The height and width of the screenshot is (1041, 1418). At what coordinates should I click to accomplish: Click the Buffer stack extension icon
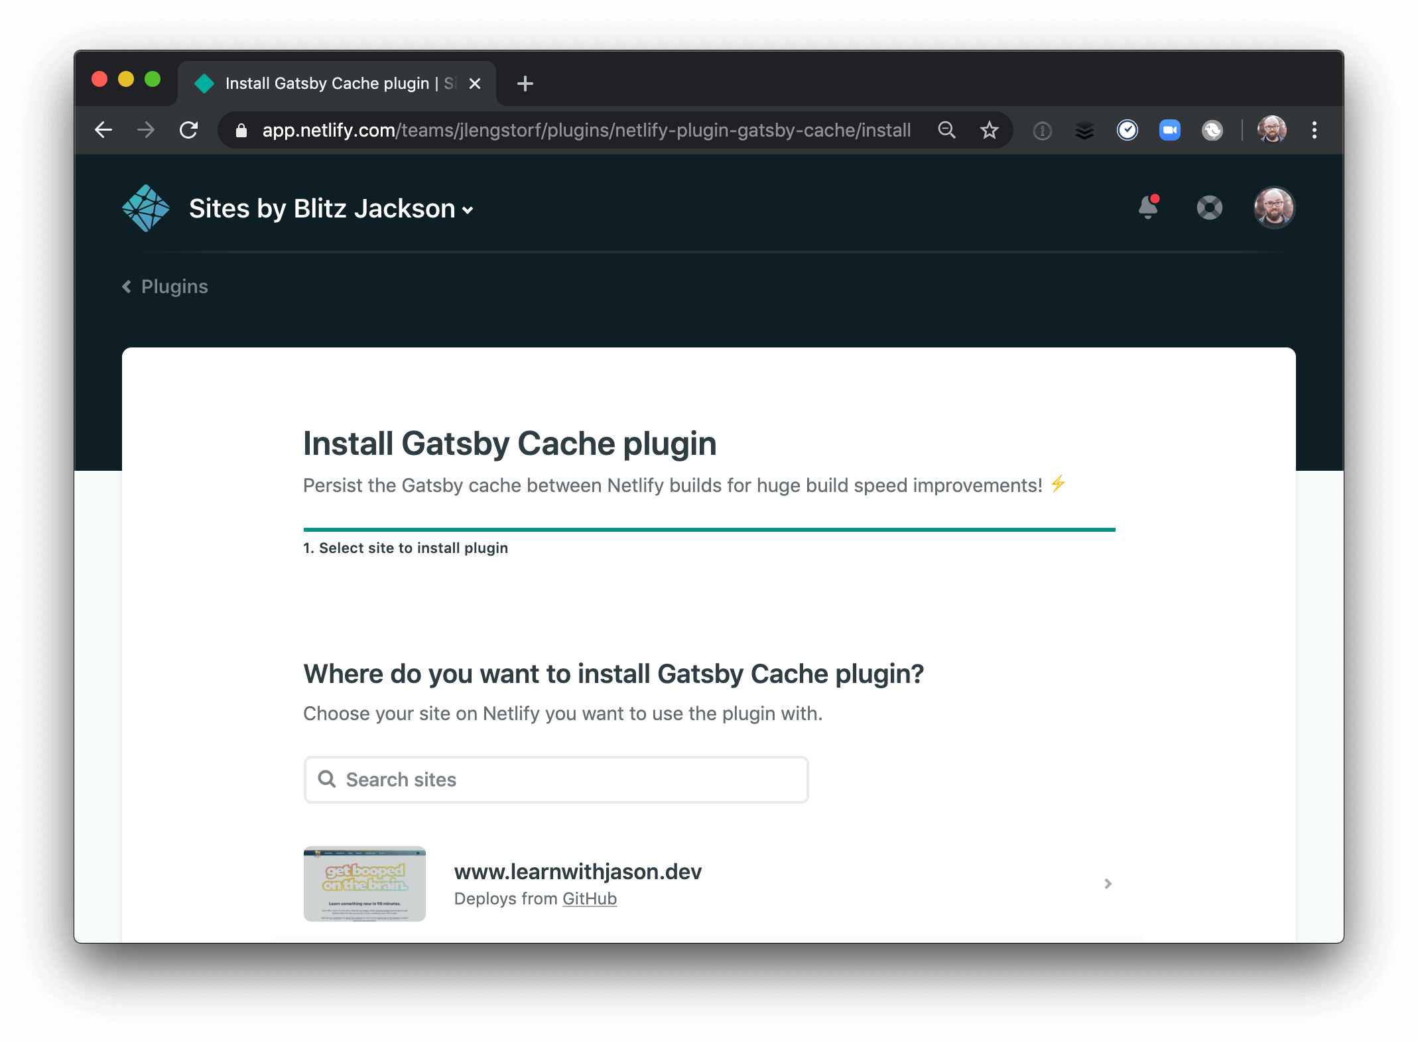point(1084,131)
